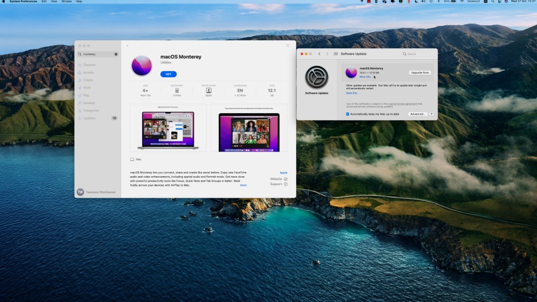
Task: Go back using App Store back chevron
Action: click(x=127, y=46)
